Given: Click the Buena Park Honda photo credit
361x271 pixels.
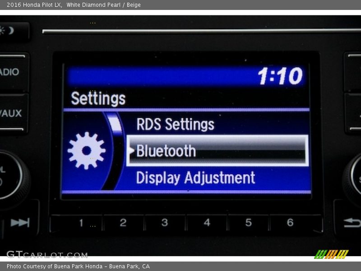Looking at the screenshot, I should pos(78,266).
